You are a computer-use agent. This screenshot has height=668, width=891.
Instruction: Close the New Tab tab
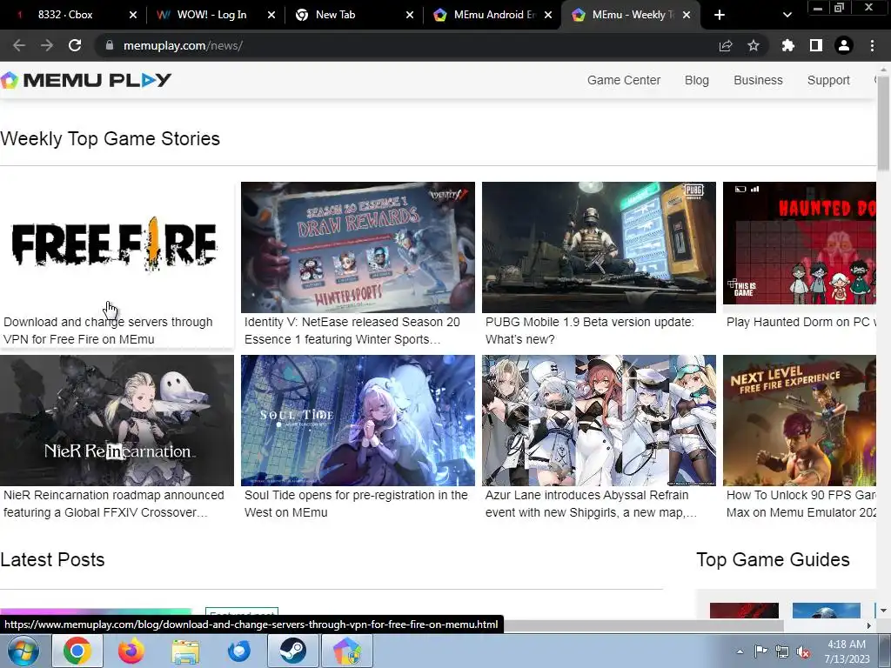pos(410,15)
